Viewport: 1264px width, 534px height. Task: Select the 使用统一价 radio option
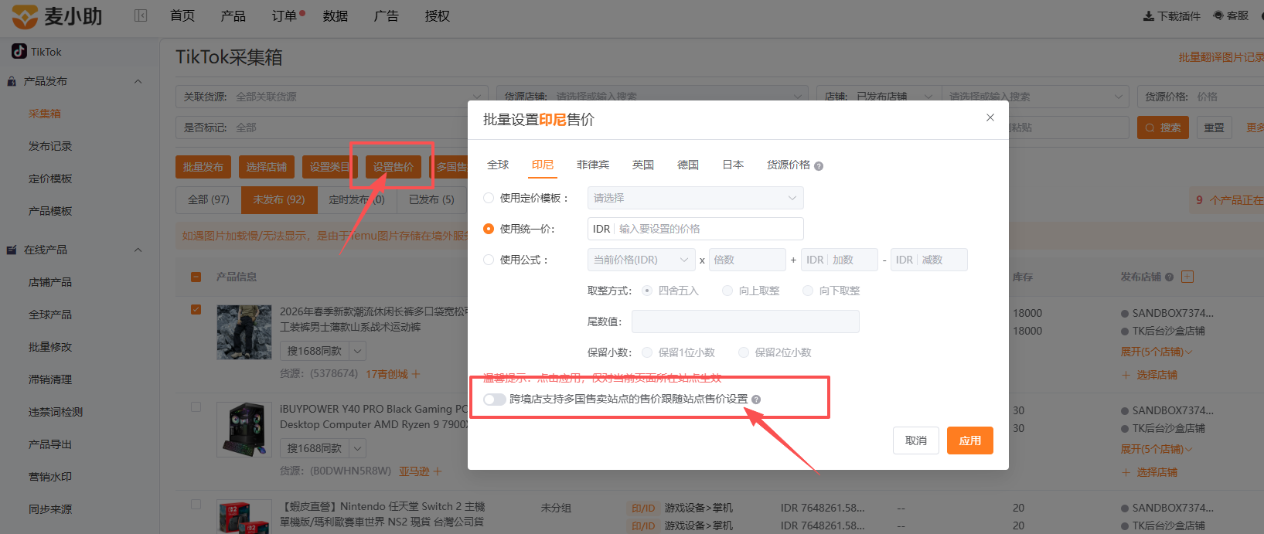489,229
